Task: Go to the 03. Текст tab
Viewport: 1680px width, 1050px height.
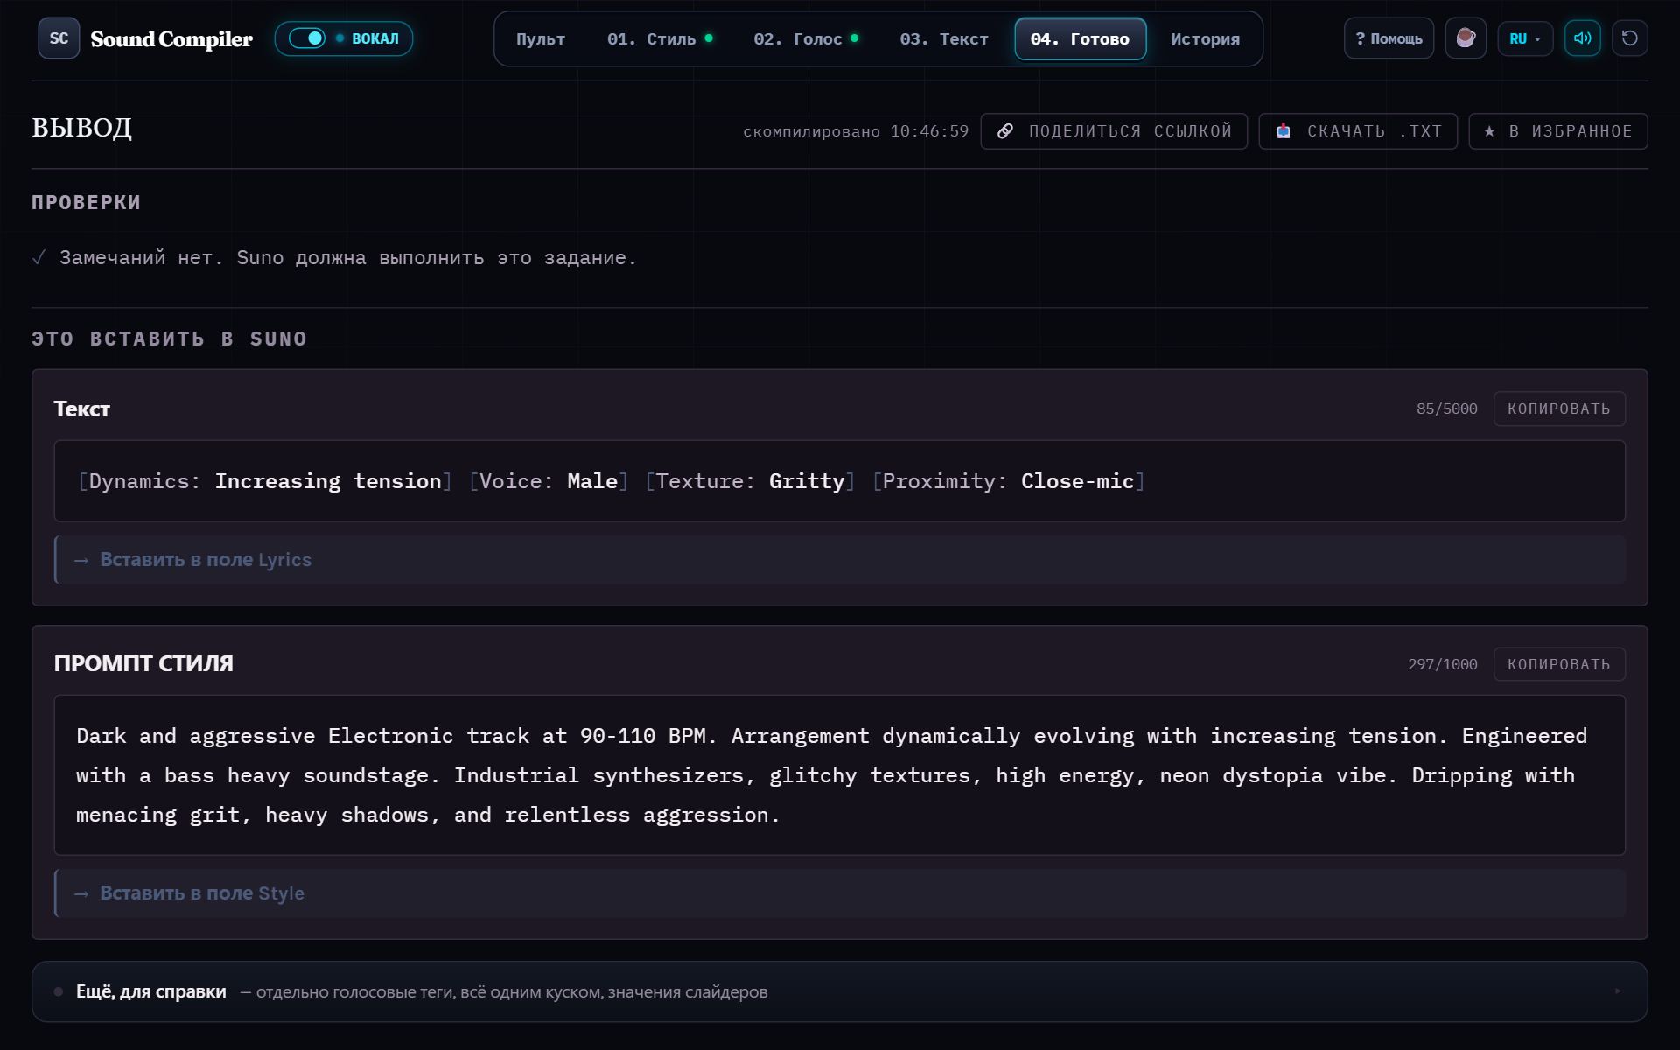Action: pos(944,38)
